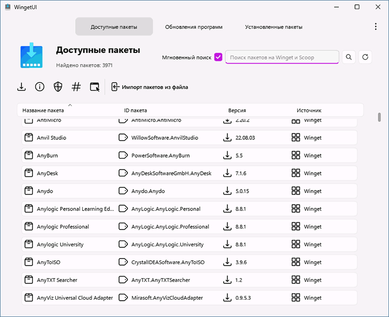Click the ID tag icon for AnyDesk
Image resolution: width=389 pixels, height=317 pixels.
click(123, 173)
